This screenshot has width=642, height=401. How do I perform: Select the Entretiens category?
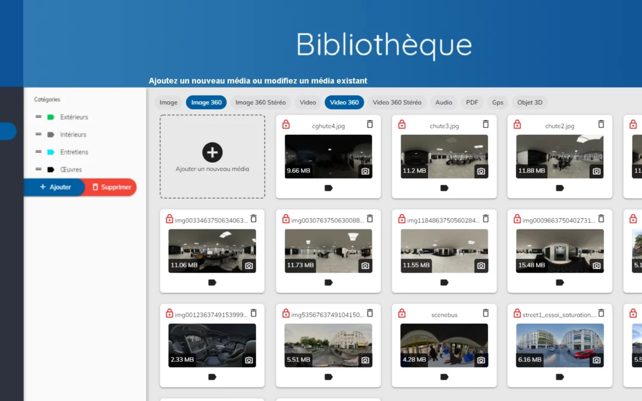(74, 152)
